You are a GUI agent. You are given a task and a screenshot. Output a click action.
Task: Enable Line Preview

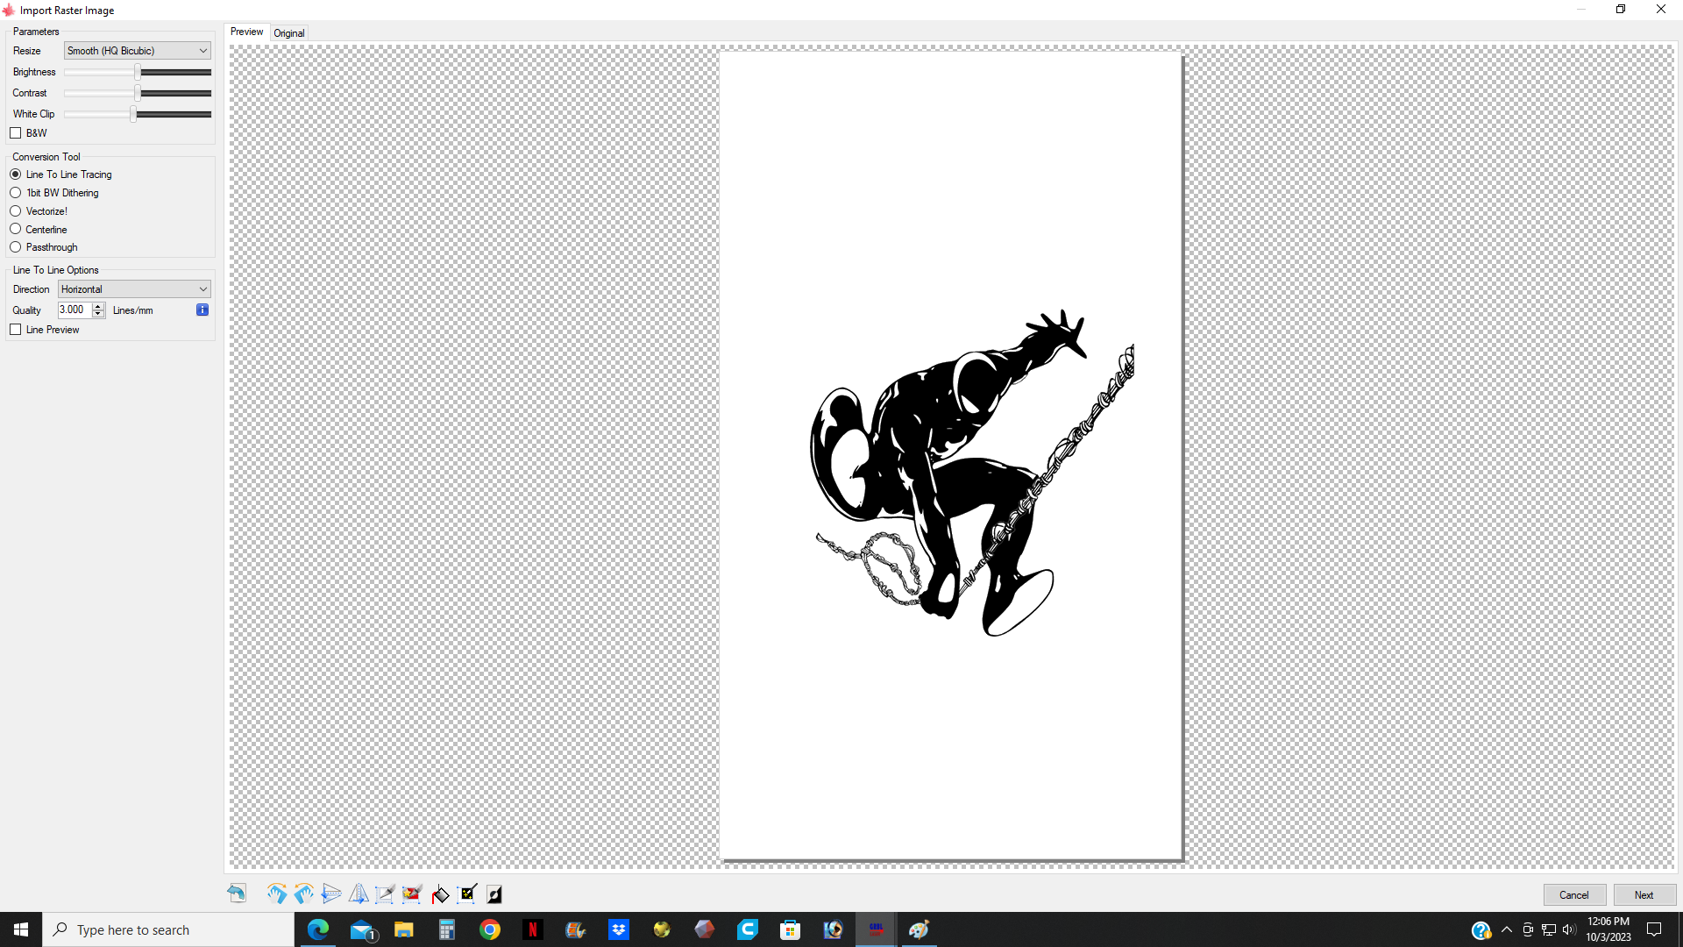[16, 329]
